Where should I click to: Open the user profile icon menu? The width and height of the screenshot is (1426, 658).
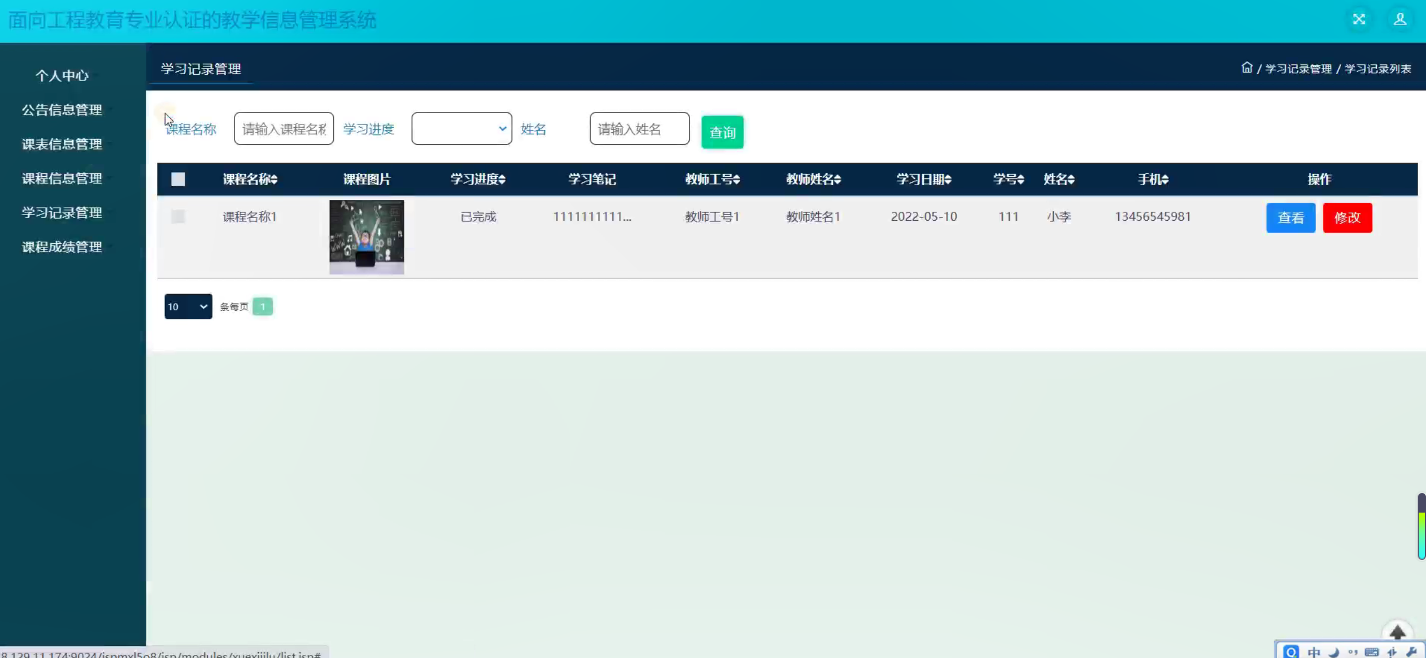(x=1400, y=19)
